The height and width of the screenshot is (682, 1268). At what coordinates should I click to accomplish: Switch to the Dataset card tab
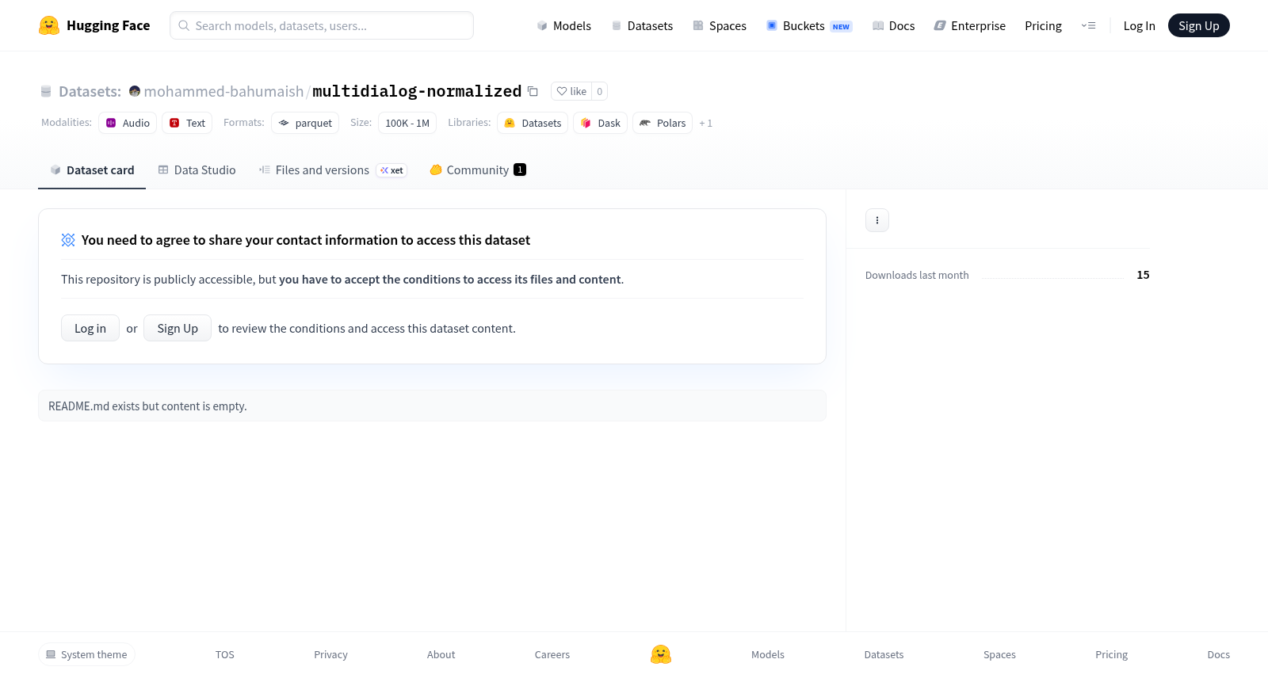92,170
